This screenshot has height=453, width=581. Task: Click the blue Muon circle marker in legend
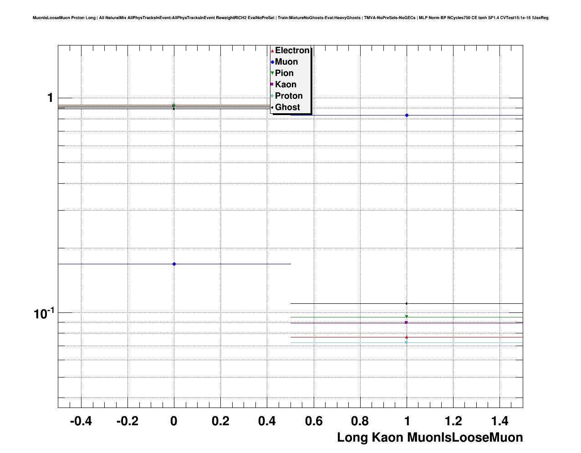coord(272,62)
